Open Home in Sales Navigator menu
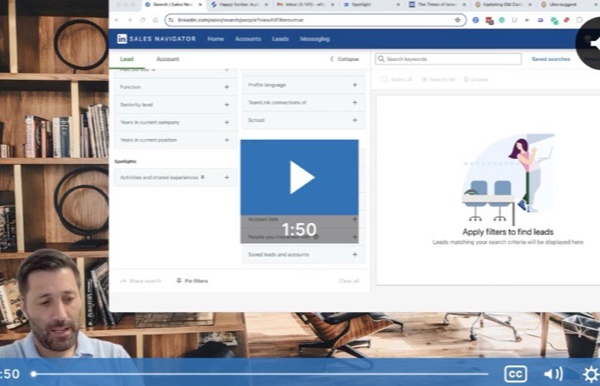The width and height of the screenshot is (600, 386). pos(215,39)
